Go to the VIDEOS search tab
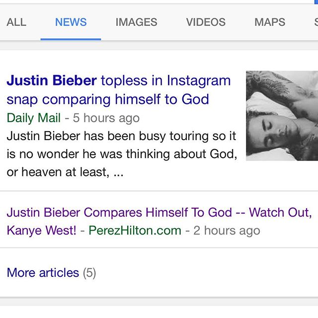The image size is (318, 318). (x=206, y=22)
